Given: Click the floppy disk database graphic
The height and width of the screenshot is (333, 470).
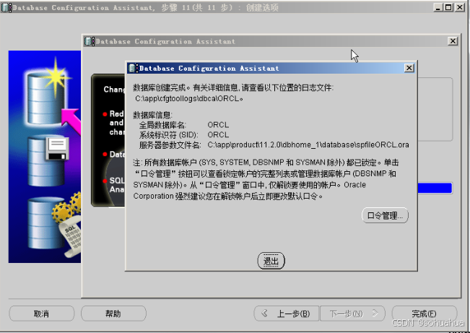Looking at the screenshot, I should (48, 160).
